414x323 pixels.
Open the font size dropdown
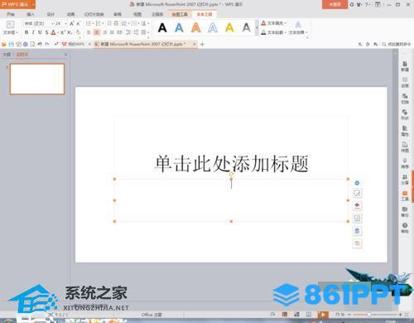[59, 23]
